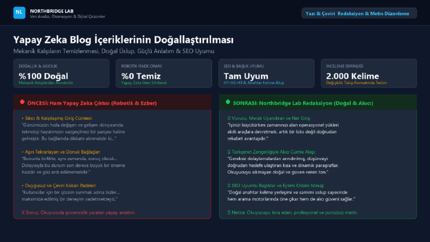Click 'Türkçenin Zenginliğiyle Akıcı Cümle Akışı' subheading
The height and width of the screenshot is (242, 430).
pyautogui.click(x=272, y=152)
